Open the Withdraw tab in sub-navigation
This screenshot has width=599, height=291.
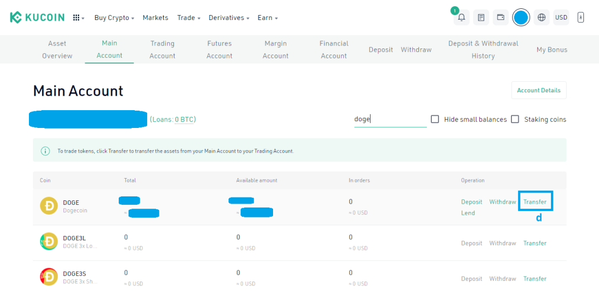[416, 50]
